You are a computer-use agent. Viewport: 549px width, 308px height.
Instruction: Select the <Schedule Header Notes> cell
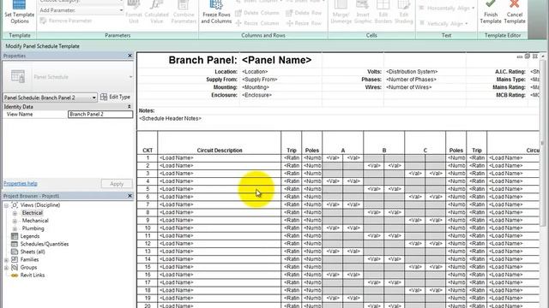coord(170,119)
